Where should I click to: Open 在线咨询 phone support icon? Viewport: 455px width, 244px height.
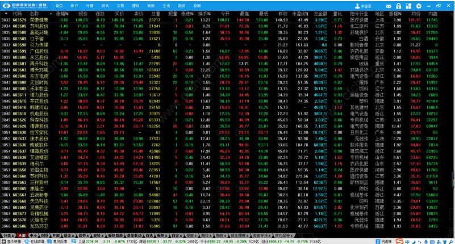tap(26, 241)
